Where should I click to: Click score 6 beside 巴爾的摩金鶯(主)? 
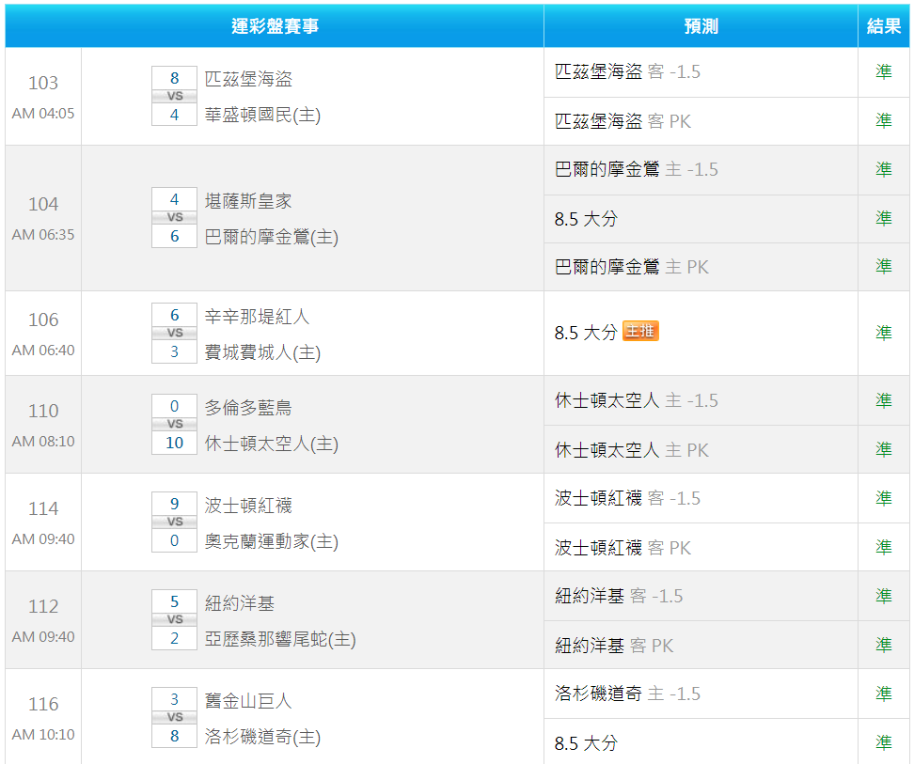pos(174,236)
